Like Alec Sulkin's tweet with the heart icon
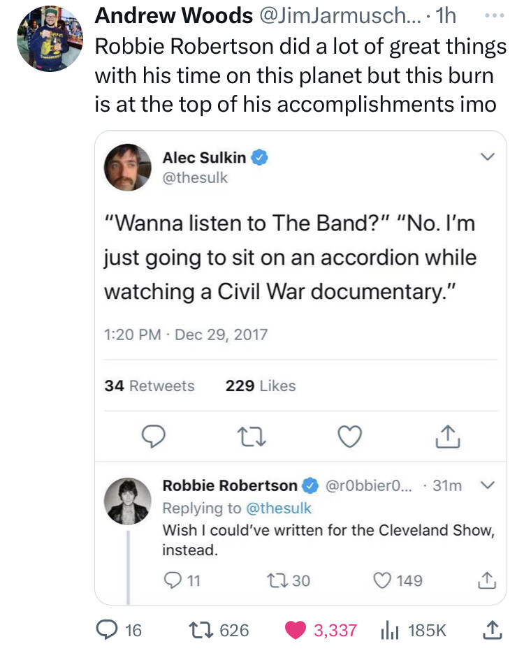 point(349,436)
